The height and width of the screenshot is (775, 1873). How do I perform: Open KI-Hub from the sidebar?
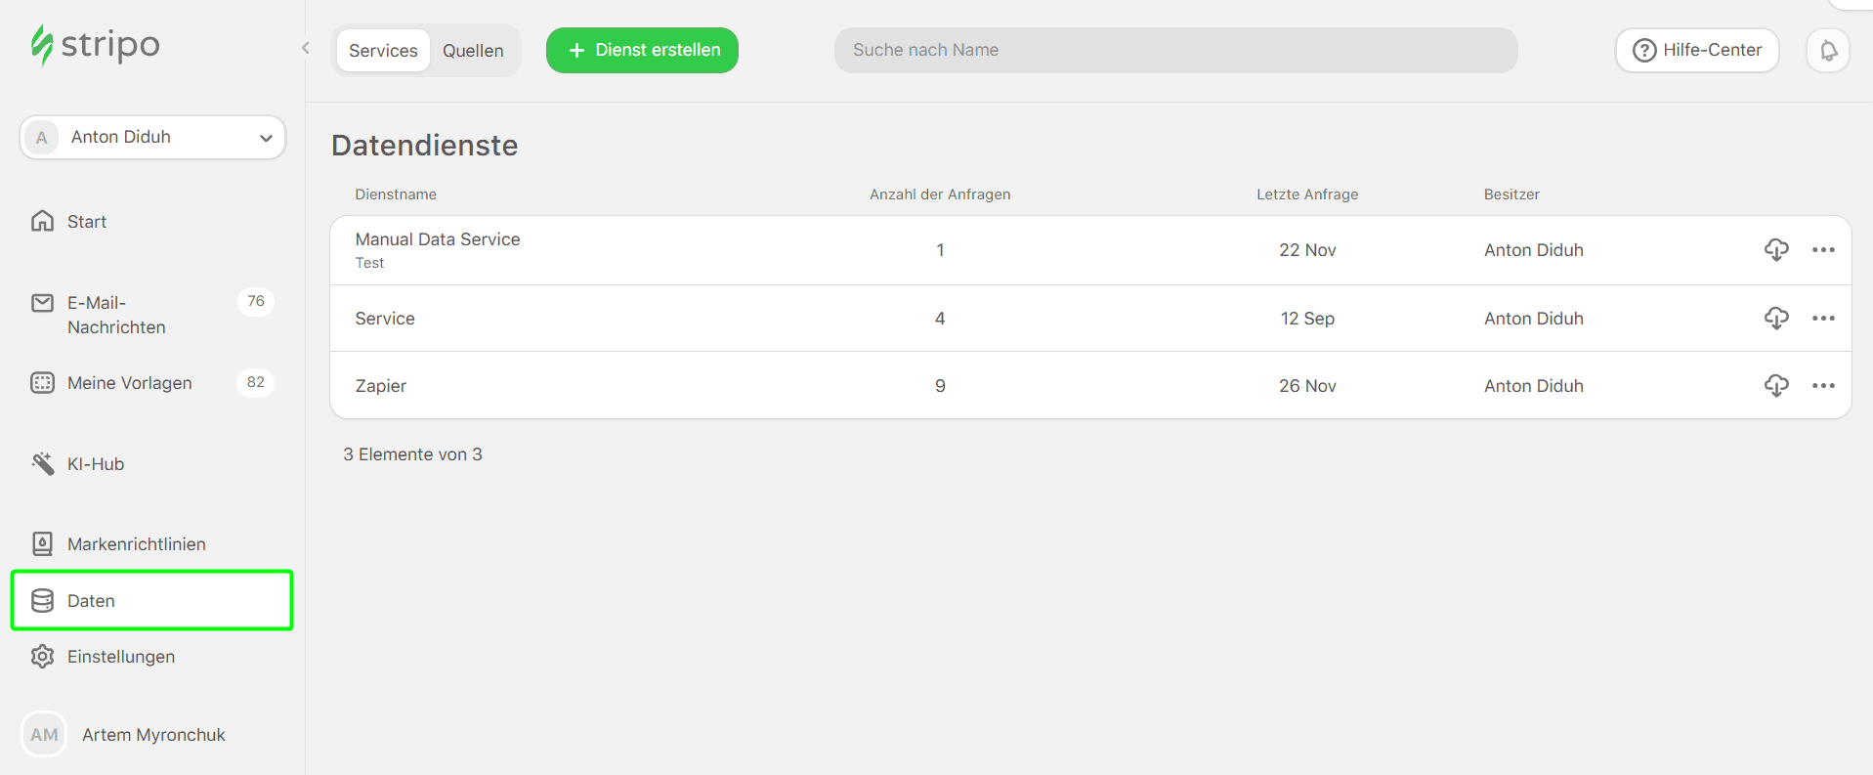click(x=95, y=464)
